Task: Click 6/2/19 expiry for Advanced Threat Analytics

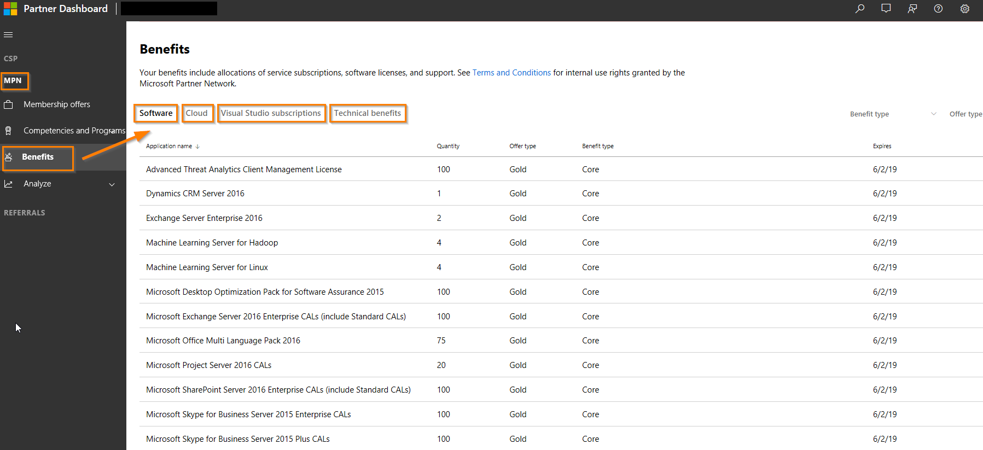Action: [885, 170]
